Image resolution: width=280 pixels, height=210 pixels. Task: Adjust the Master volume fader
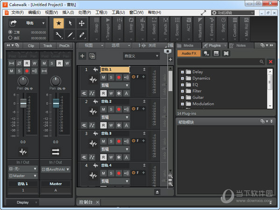click(x=56, y=103)
